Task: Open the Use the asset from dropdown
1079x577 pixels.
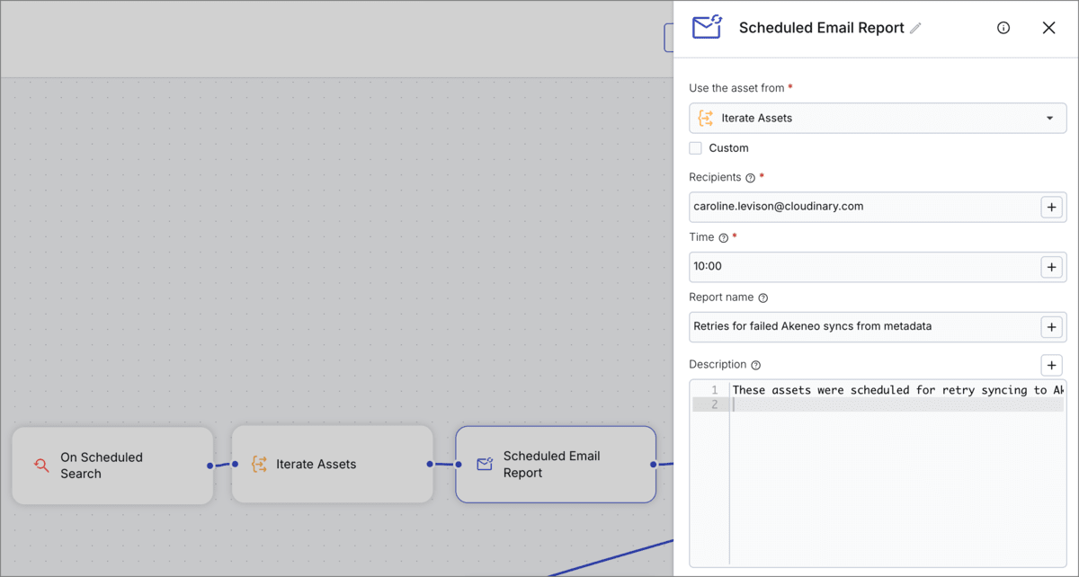Action: click(1048, 118)
